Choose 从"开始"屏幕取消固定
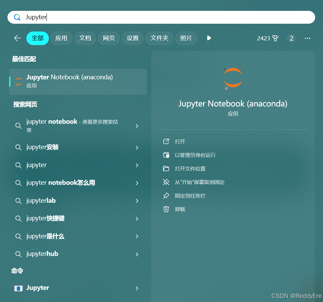This screenshot has width=323, height=302. (200, 182)
